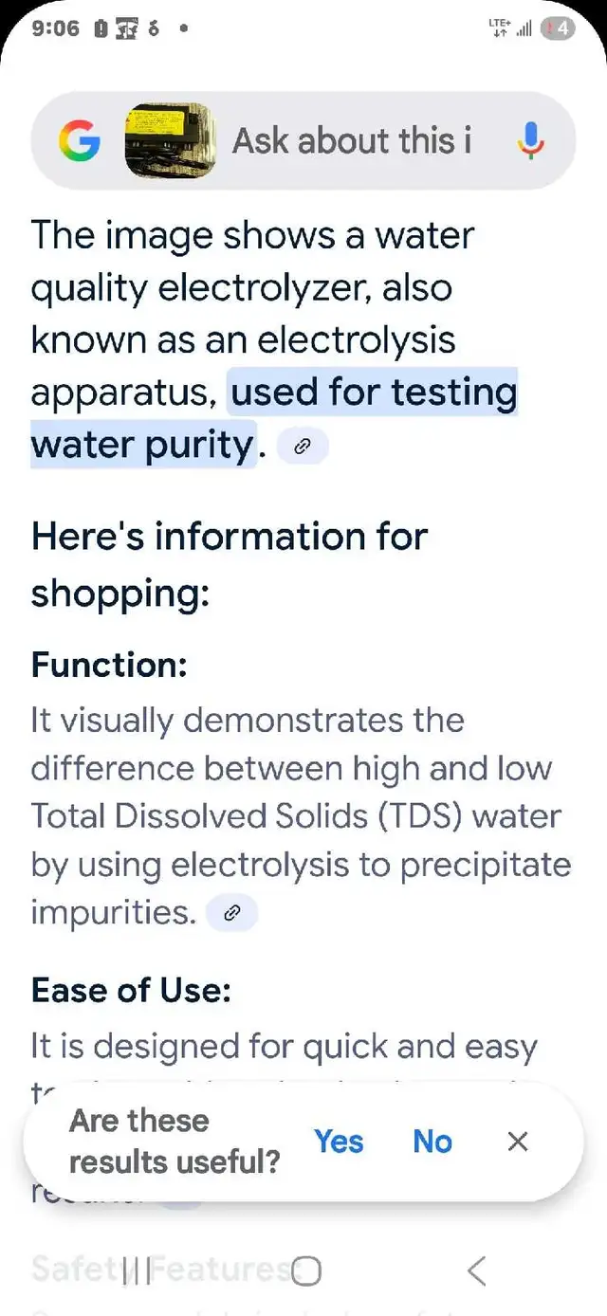Answer No to results useful prompt
Image resolution: width=607 pixels, height=1316 pixels.
click(432, 1142)
